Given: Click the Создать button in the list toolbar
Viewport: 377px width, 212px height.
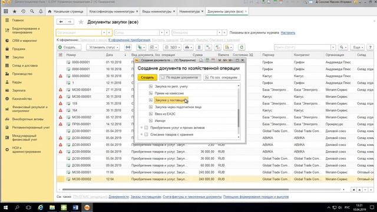Looking at the screenshot, I should pyautogui.click(x=69, y=47).
